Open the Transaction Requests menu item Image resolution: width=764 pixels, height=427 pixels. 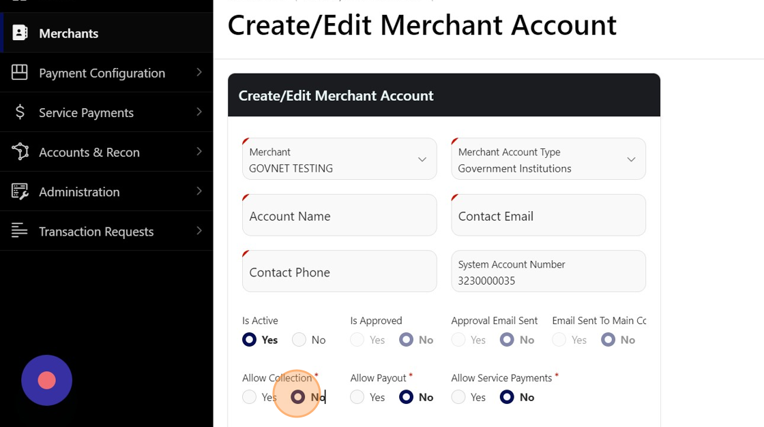(96, 232)
